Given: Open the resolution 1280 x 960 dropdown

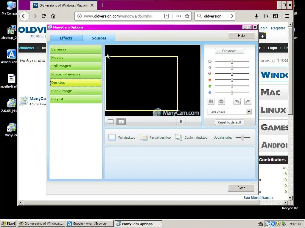Looking at the screenshot, I should click(249, 112).
